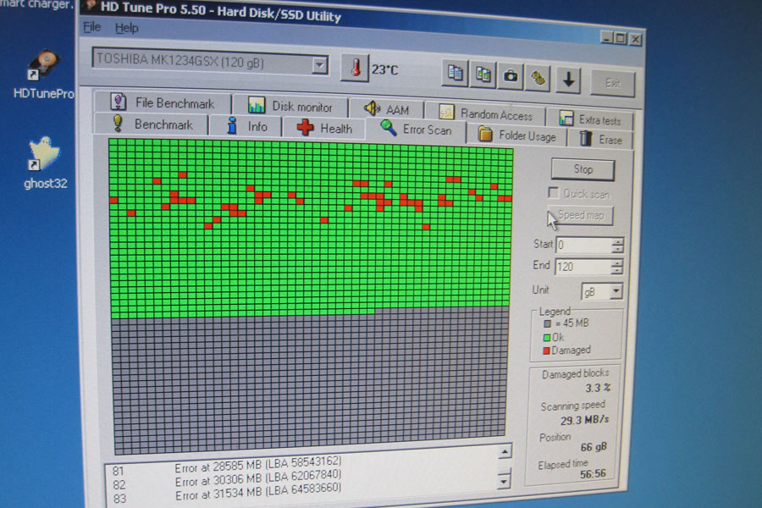Click the Position 66 gB value
Viewport: 762px width, 508px height.
(594, 447)
